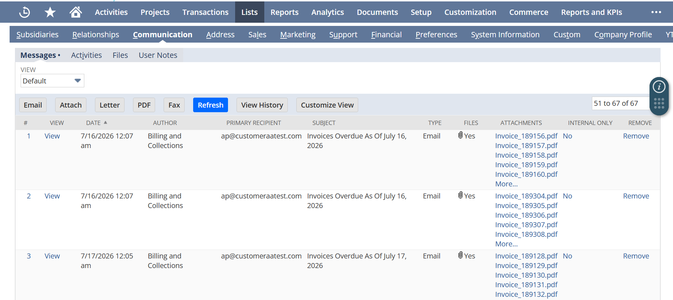
Task: Switch to the System Information tab
Action: click(505, 34)
